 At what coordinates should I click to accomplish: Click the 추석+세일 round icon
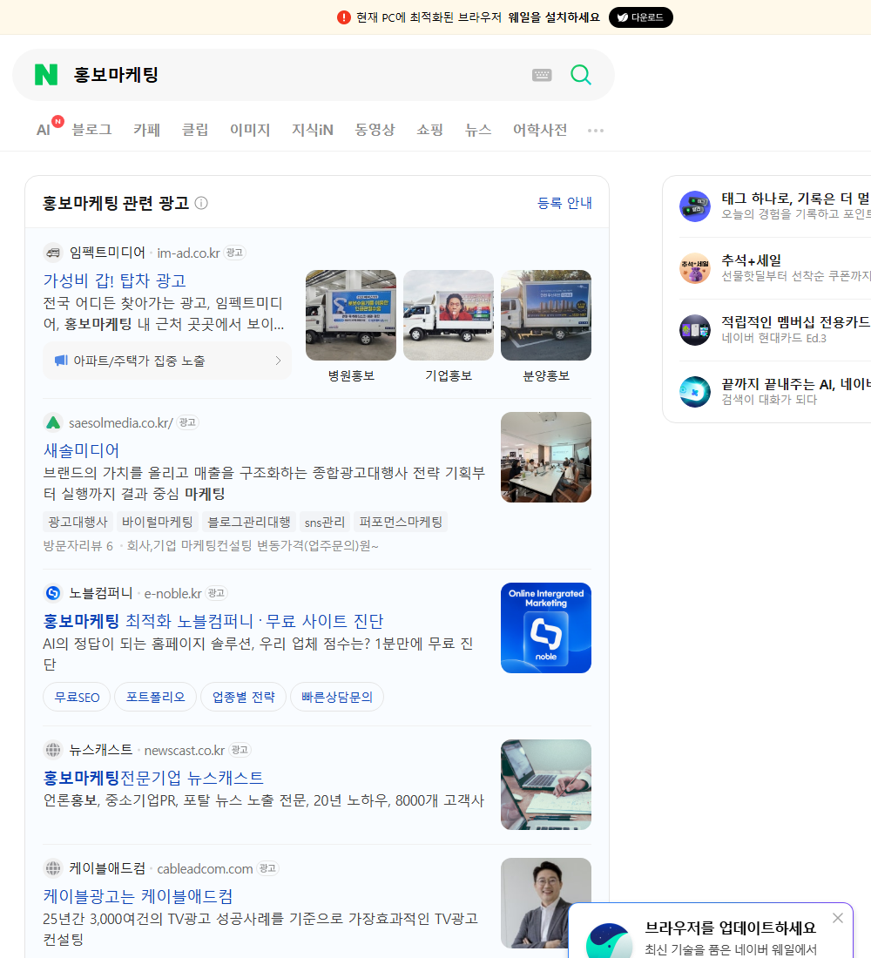[x=695, y=268]
